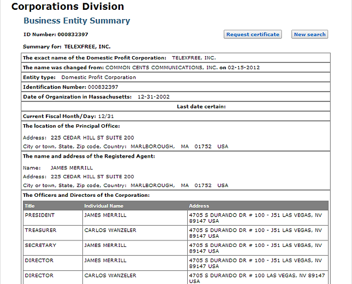
Task: Click the TREASURER row address cell
Action: coord(258,233)
